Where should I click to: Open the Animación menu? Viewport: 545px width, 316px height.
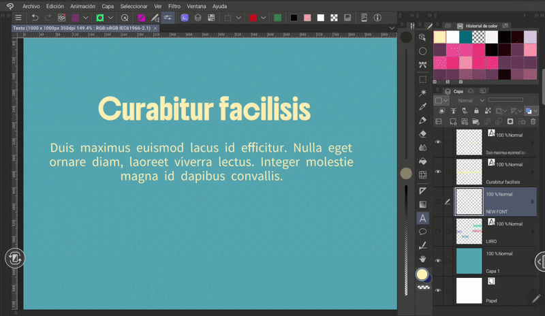click(x=82, y=5)
